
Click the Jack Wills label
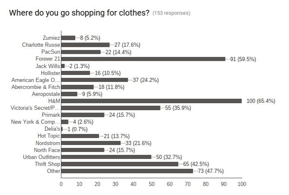[x=48, y=66]
